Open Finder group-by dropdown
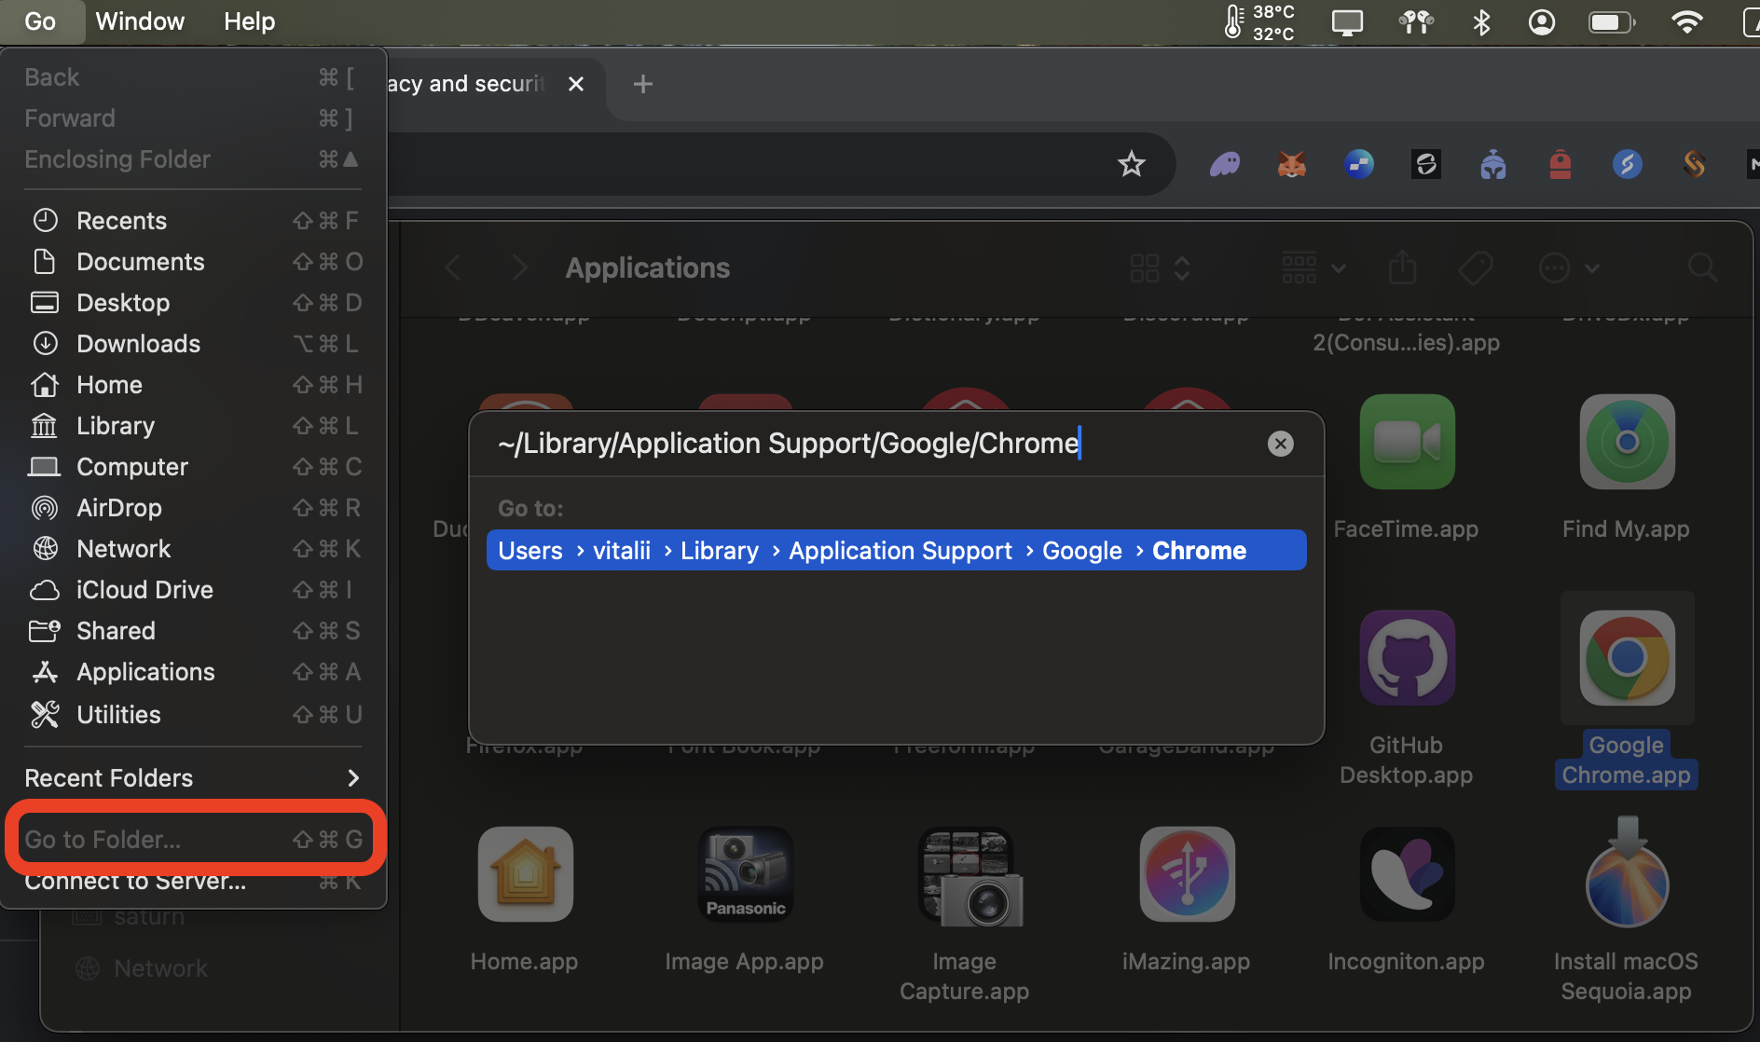Screen dimensions: 1760x1042 point(1313,268)
